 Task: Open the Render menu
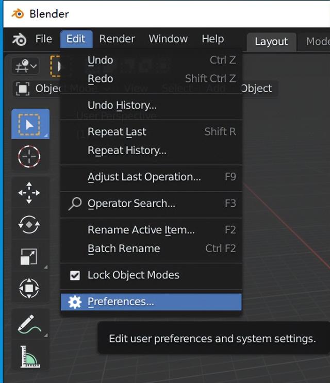(117, 39)
